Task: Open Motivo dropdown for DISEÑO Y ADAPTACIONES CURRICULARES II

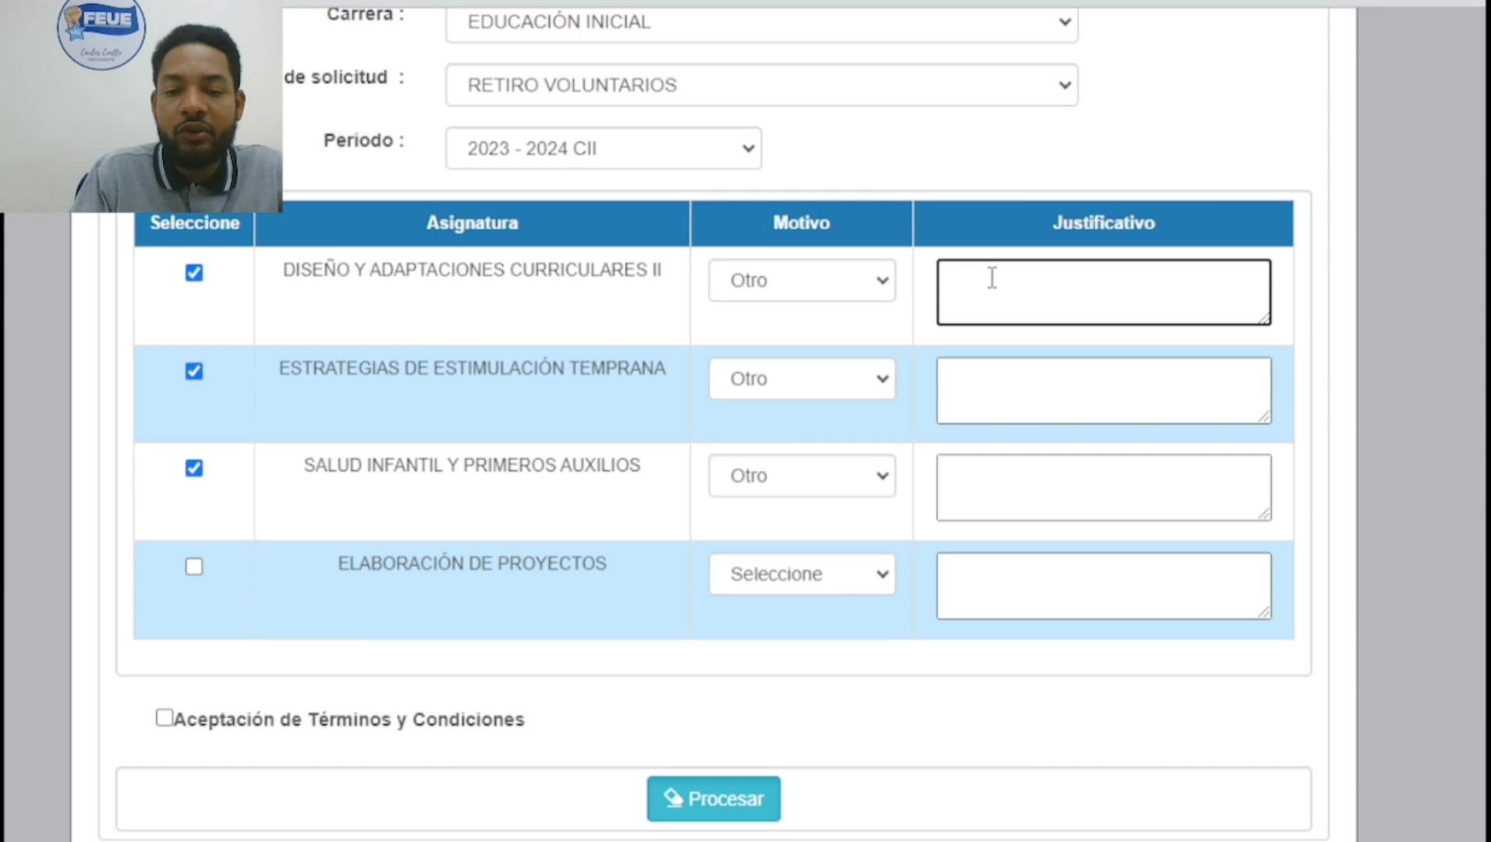Action: coord(802,280)
